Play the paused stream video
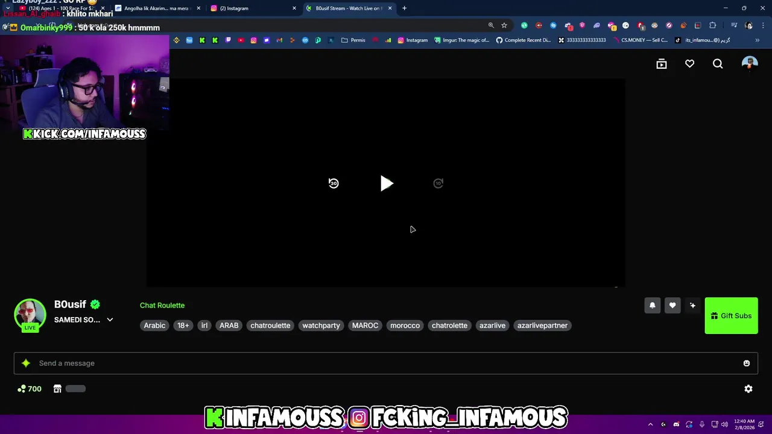 click(x=387, y=183)
